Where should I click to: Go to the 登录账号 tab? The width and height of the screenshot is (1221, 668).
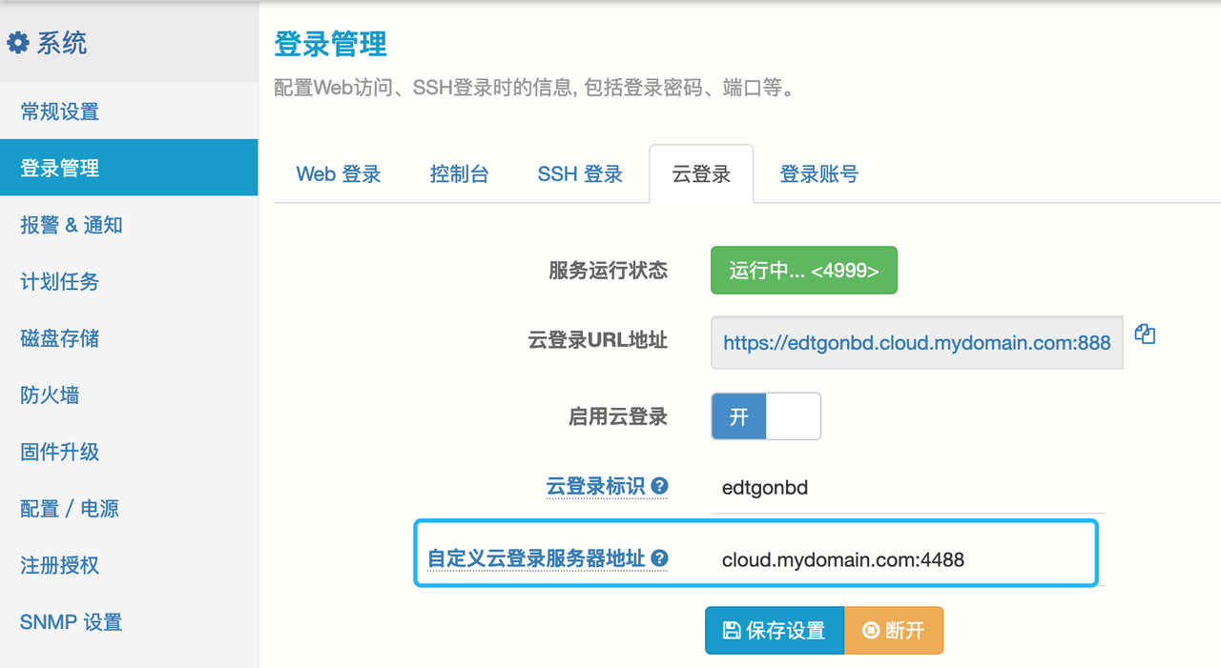pyautogui.click(x=818, y=174)
